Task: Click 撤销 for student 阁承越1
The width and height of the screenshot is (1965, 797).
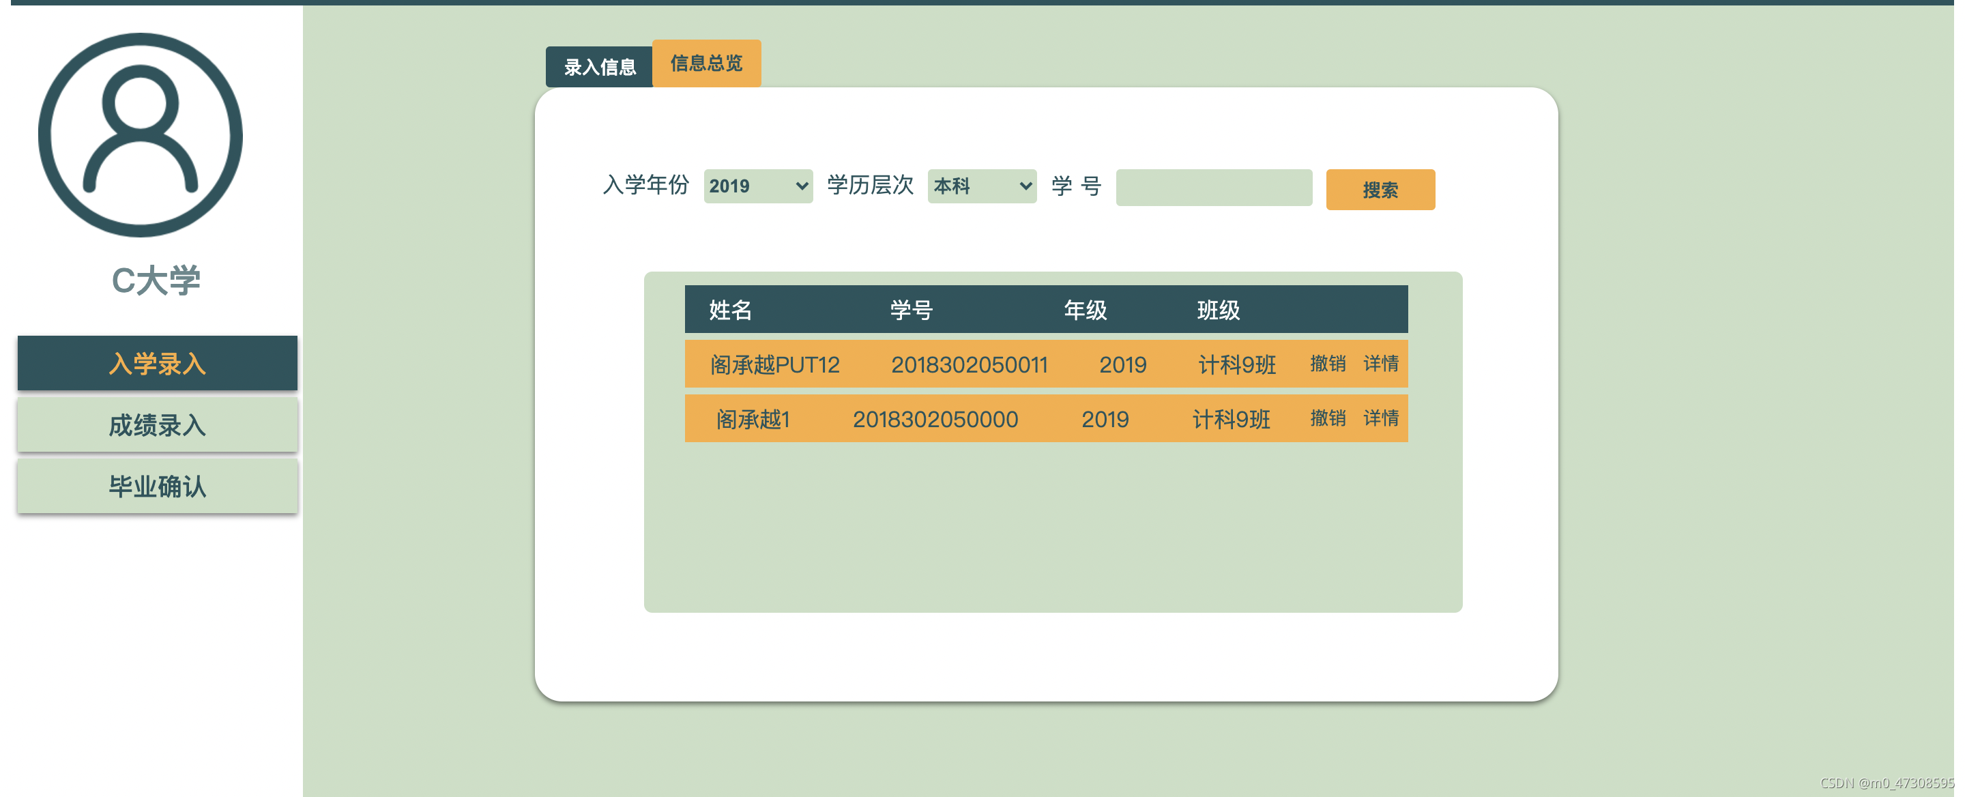Action: click(x=1327, y=418)
